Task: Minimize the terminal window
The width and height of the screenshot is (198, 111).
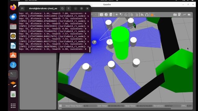Action: point(75,9)
